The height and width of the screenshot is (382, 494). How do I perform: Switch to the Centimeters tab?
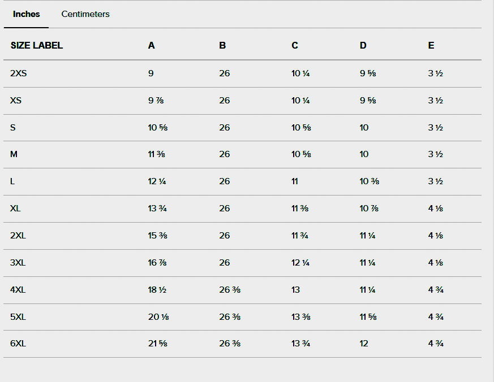[85, 14]
